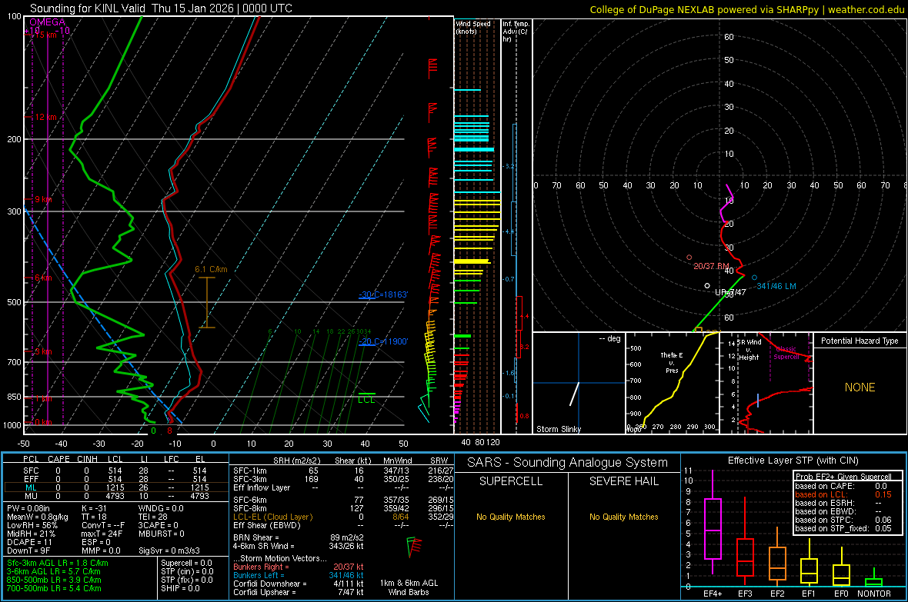
Task: Click the SUPERCELL column heading in SARS
Action: tap(511, 481)
